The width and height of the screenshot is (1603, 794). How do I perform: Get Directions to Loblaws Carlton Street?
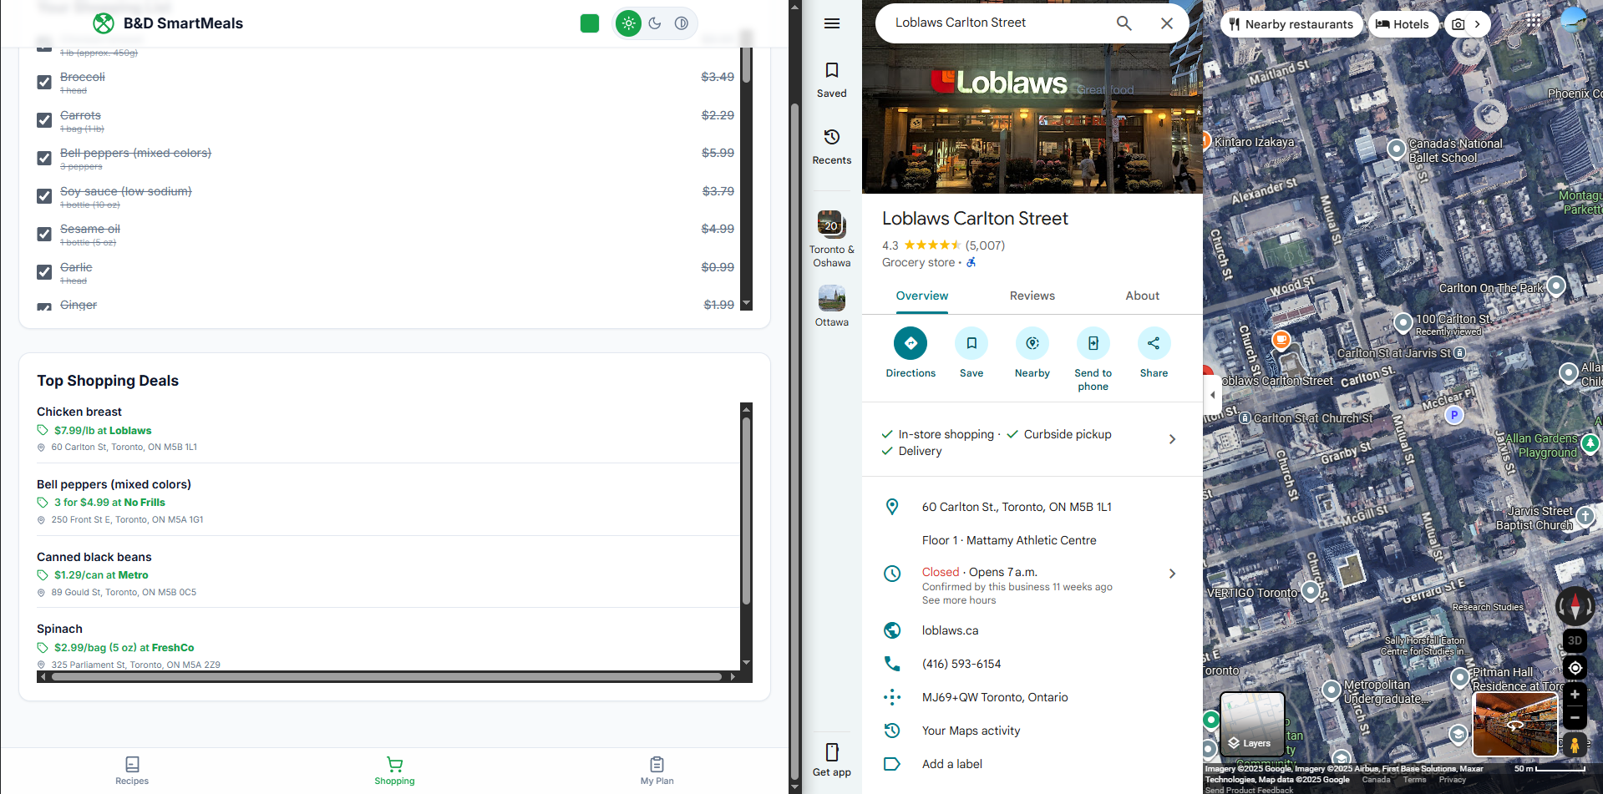[911, 343]
